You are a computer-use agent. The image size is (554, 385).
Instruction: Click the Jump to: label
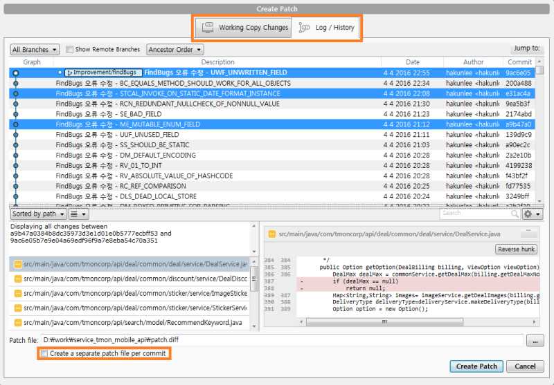527,48
